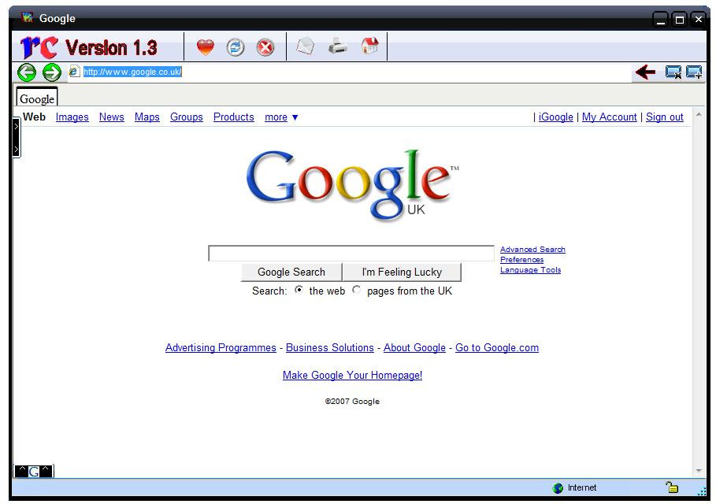Close current tab with the monitor X icon
This screenshot has height=504, width=716.
pos(673,72)
